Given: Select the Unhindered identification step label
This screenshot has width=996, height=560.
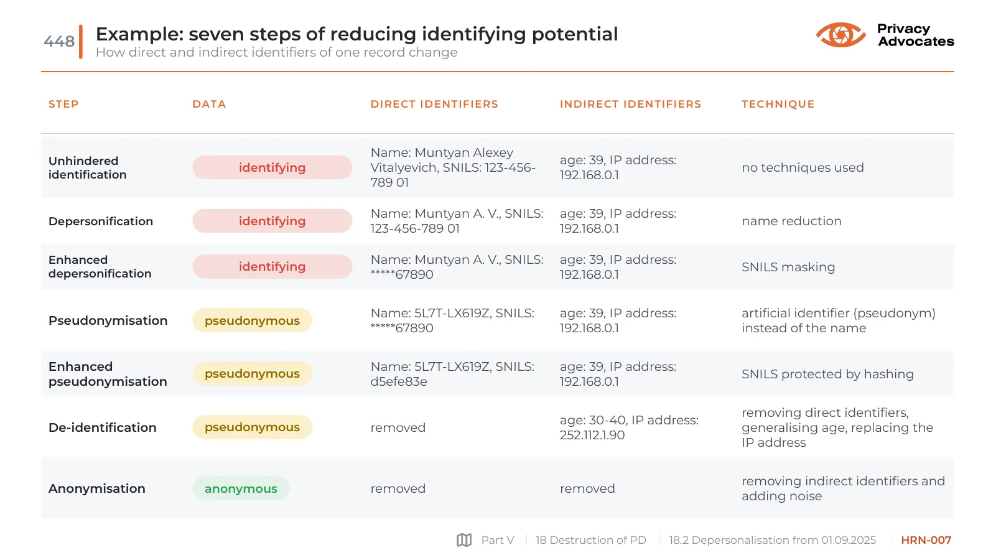Looking at the screenshot, I should 88,167.
